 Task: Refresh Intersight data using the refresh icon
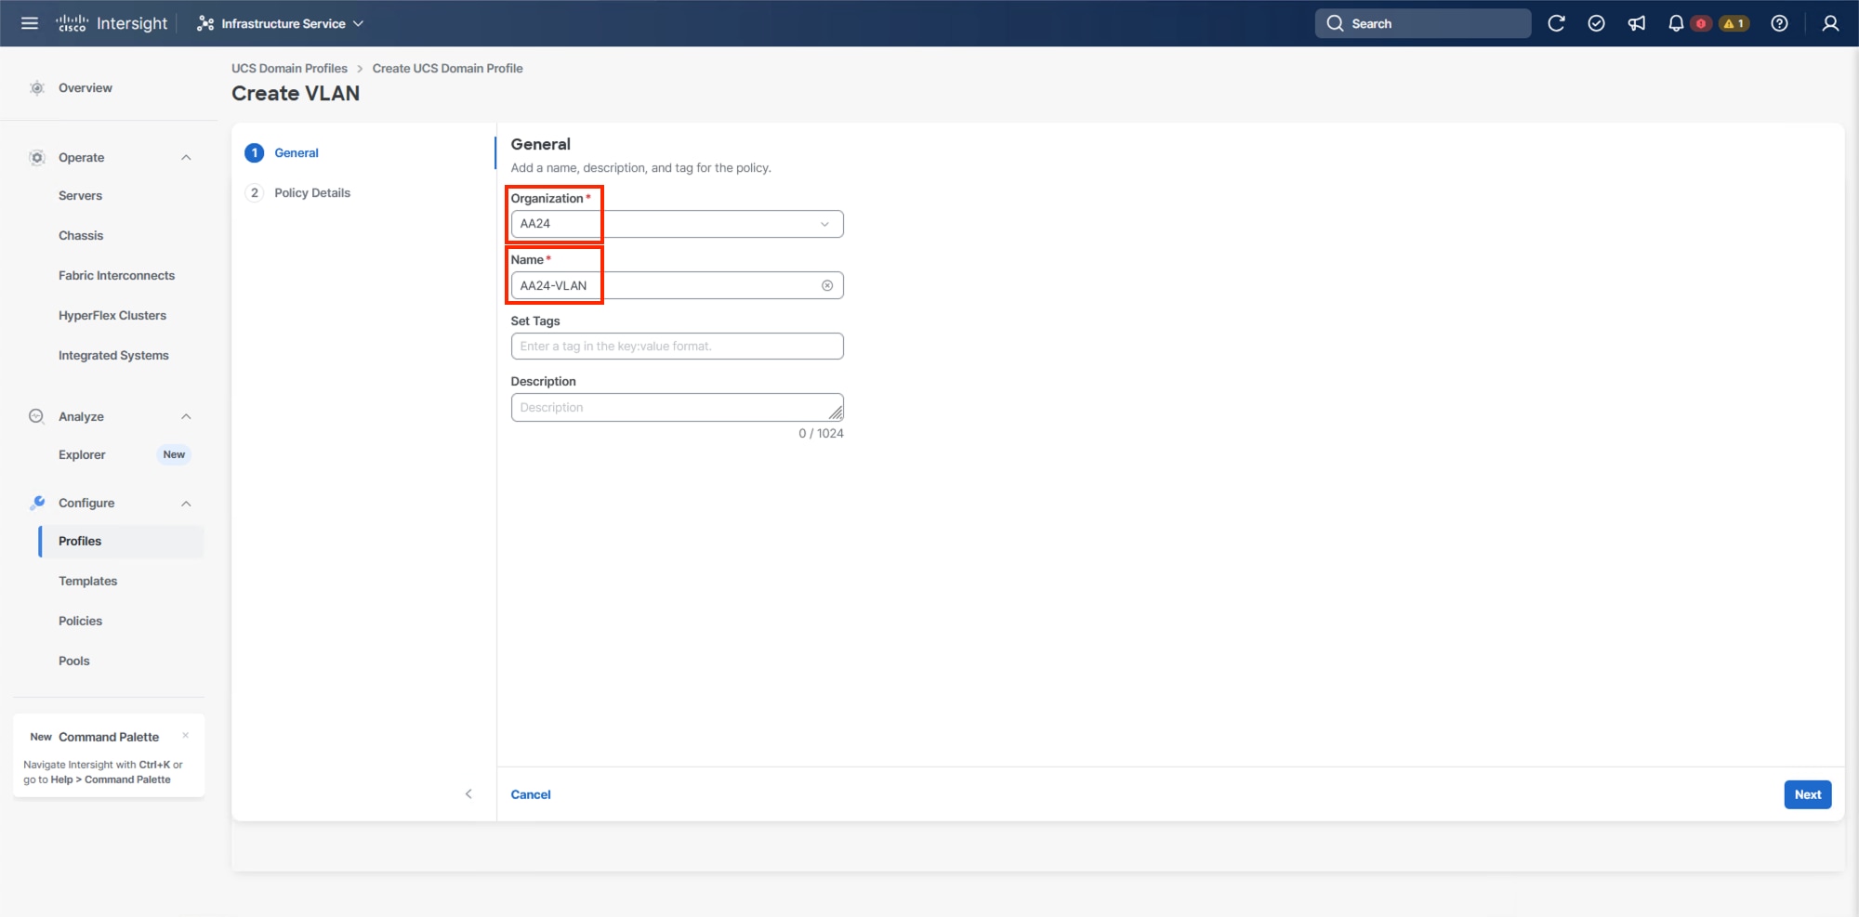1557,23
